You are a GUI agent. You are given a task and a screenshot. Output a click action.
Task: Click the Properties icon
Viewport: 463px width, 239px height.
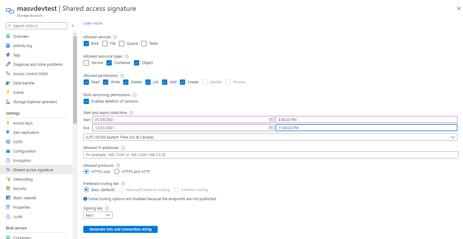click(x=8, y=207)
